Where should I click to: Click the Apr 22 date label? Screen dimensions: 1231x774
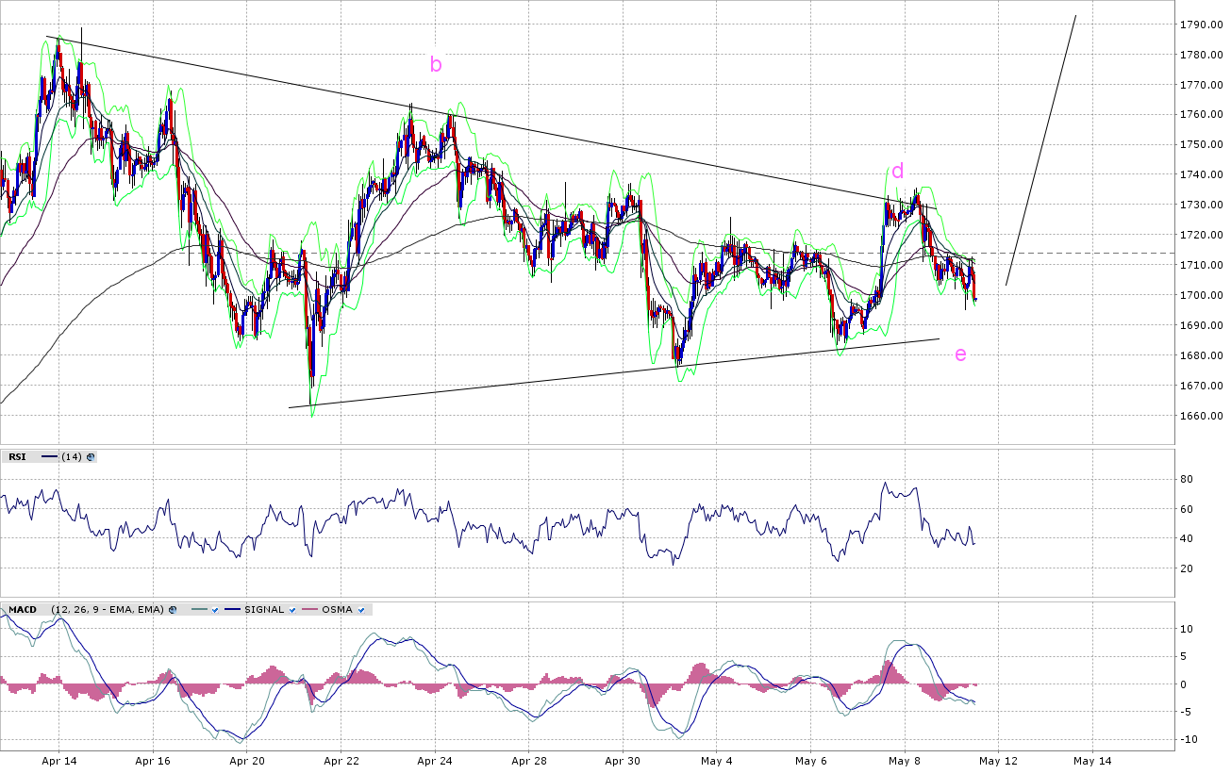(x=341, y=760)
